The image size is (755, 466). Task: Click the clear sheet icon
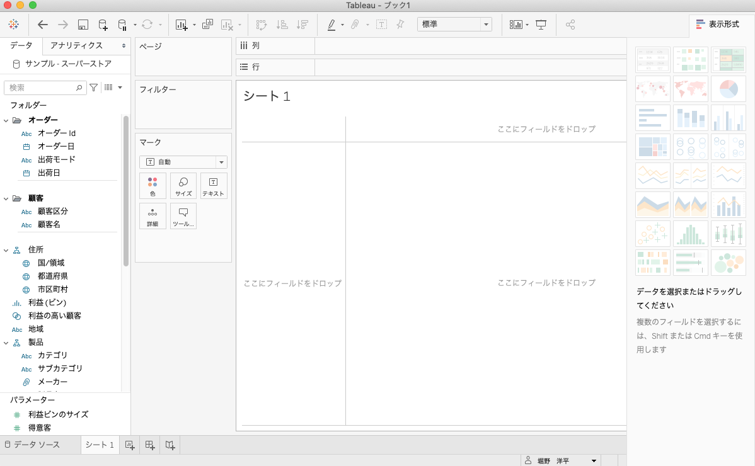[227, 25]
